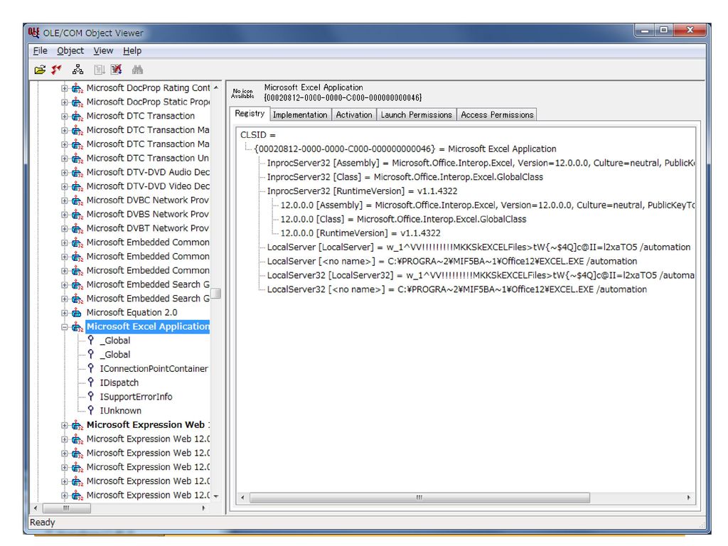Click the registry pane's horizontal scroll left arrow
Screen dimensions: 728x546
click(x=242, y=497)
